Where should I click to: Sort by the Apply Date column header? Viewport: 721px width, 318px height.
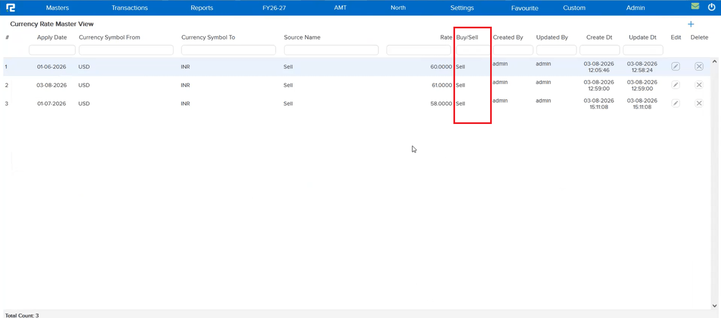click(x=52, y=37)
